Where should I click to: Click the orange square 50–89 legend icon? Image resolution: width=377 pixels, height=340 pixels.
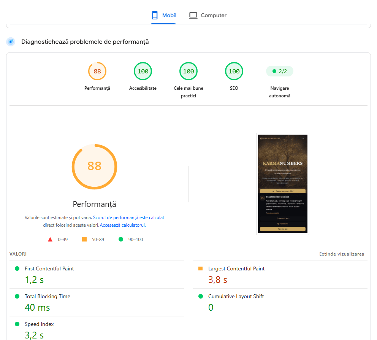click(84, 239)
